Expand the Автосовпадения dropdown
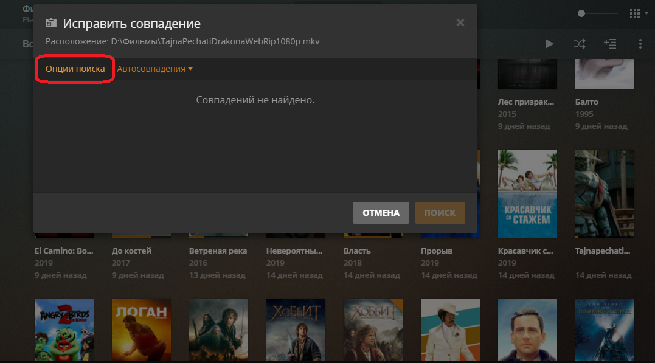This screenshot has width=655, height=363. (x=154, y=69)
